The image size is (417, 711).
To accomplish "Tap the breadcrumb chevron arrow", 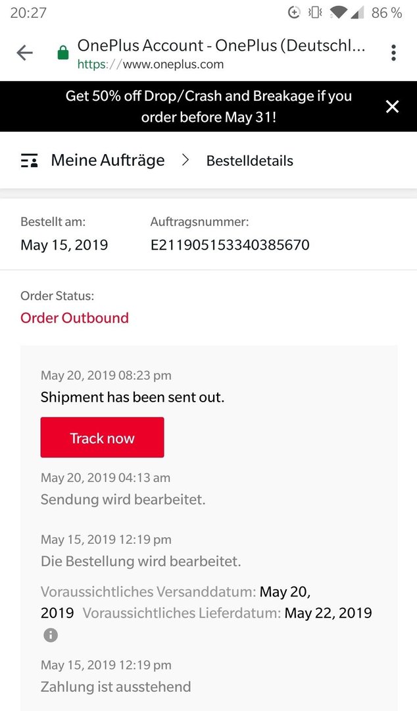I will tap(185, 160).
